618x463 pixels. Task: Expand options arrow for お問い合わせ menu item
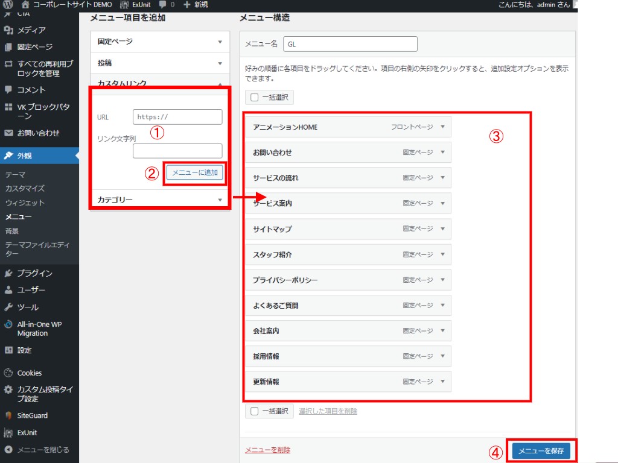pos(442,153)
